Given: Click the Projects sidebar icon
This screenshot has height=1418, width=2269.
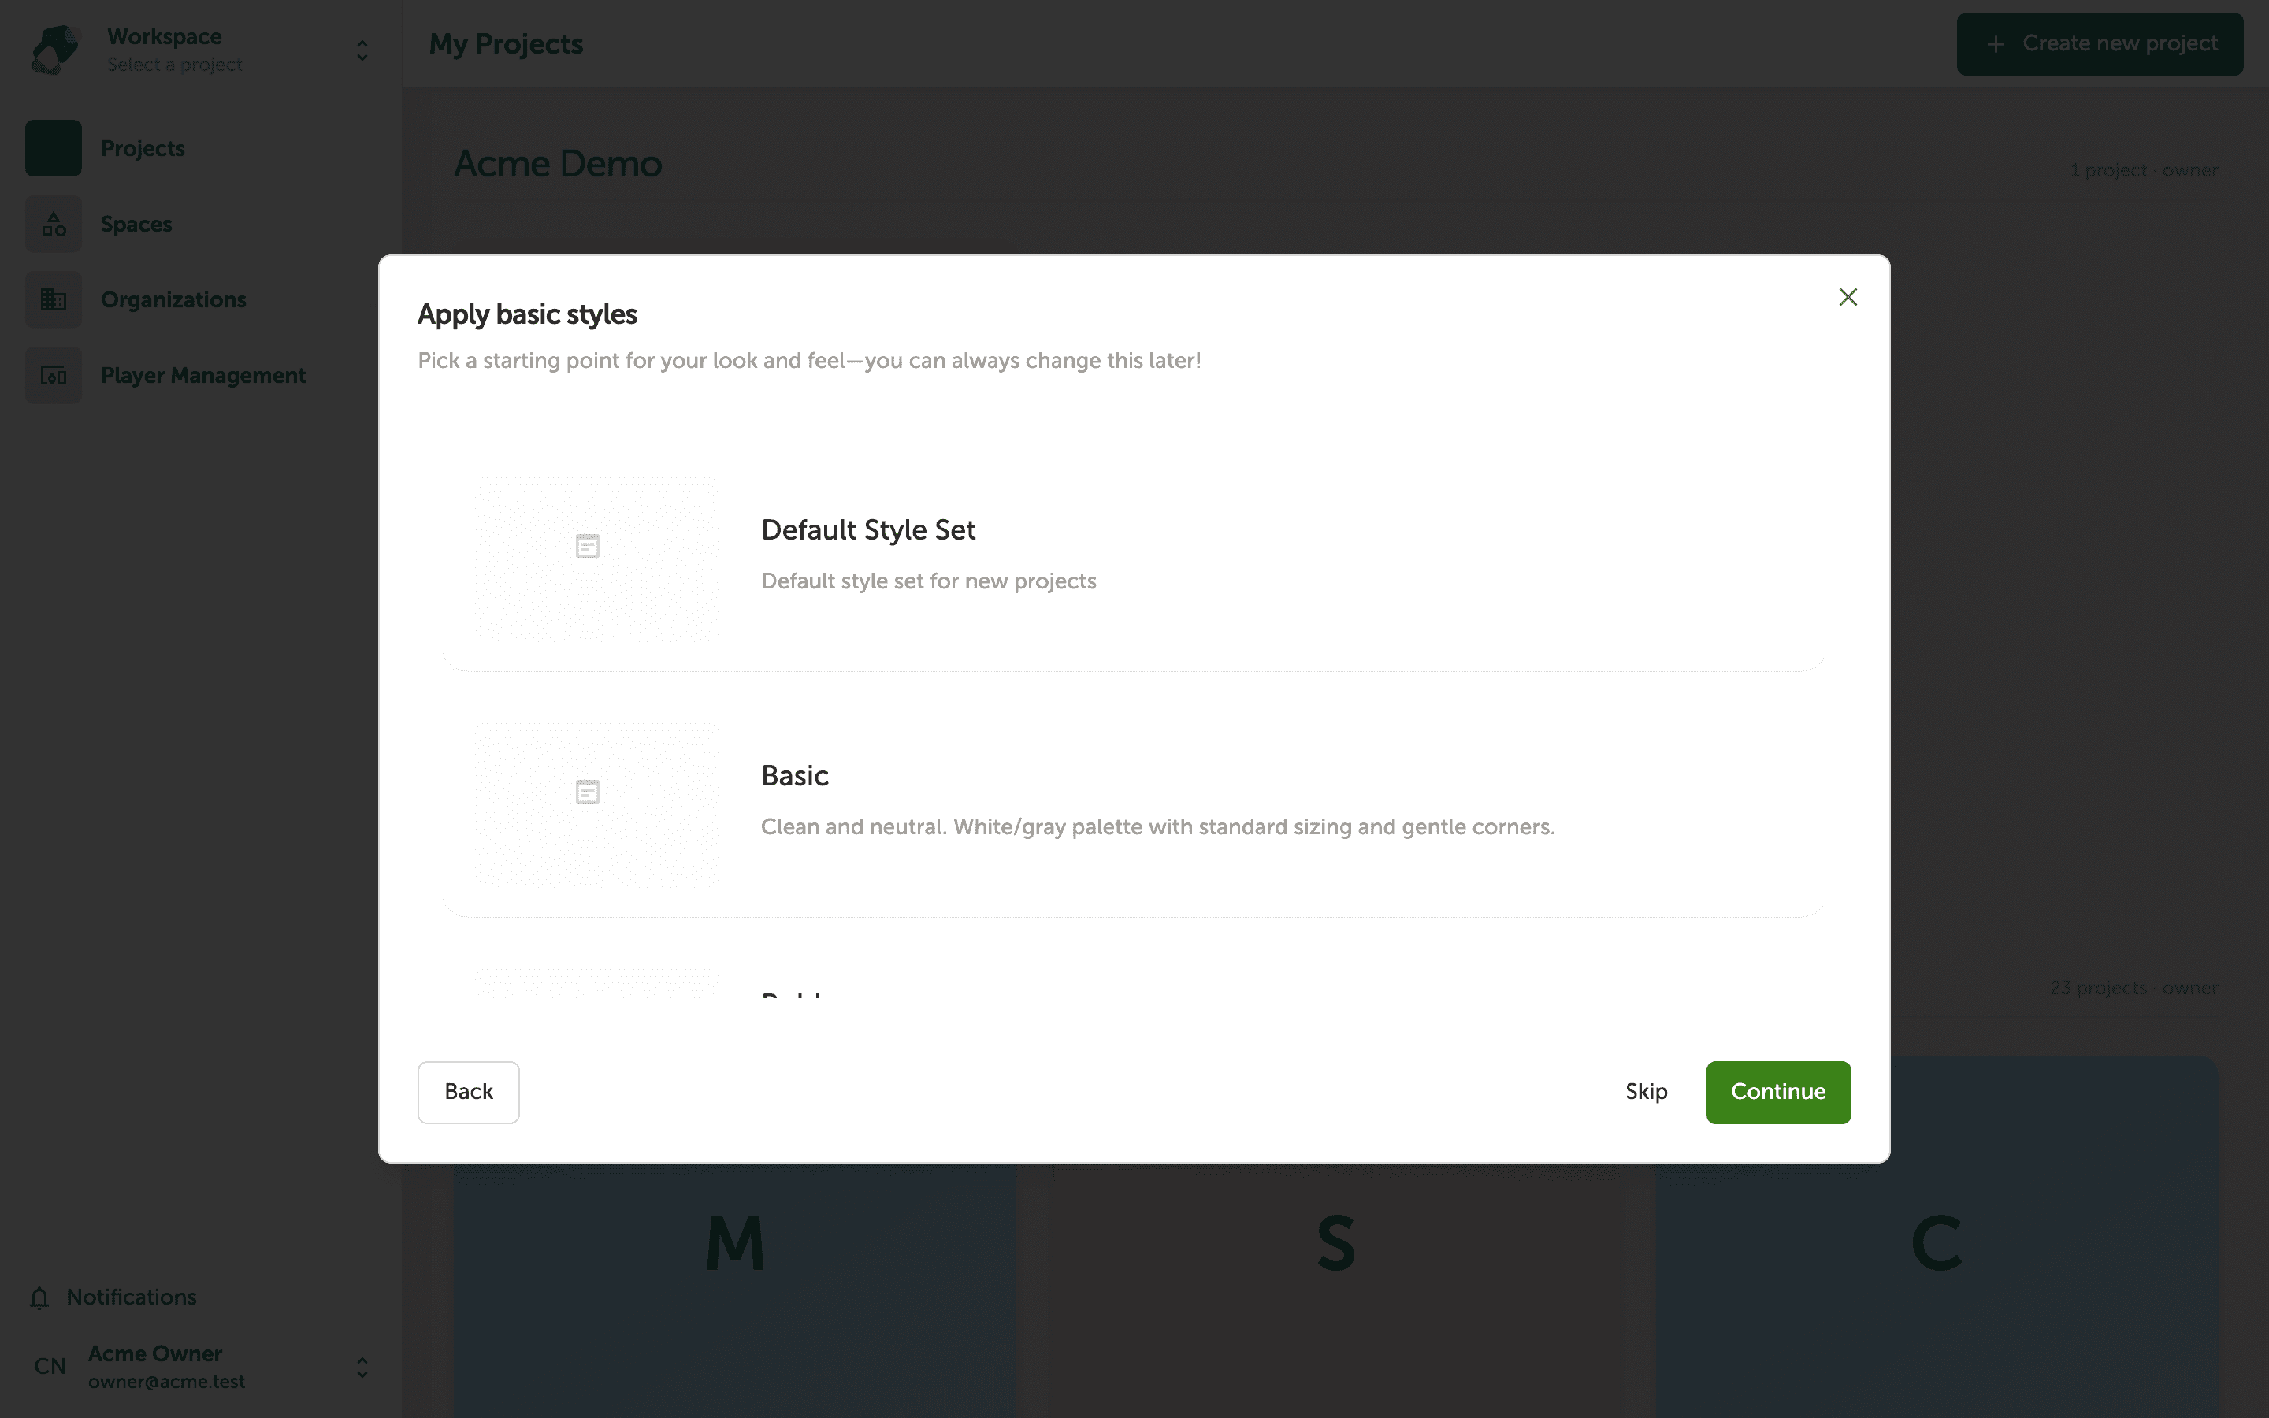Looking at the screenshot, I should 54,148.
